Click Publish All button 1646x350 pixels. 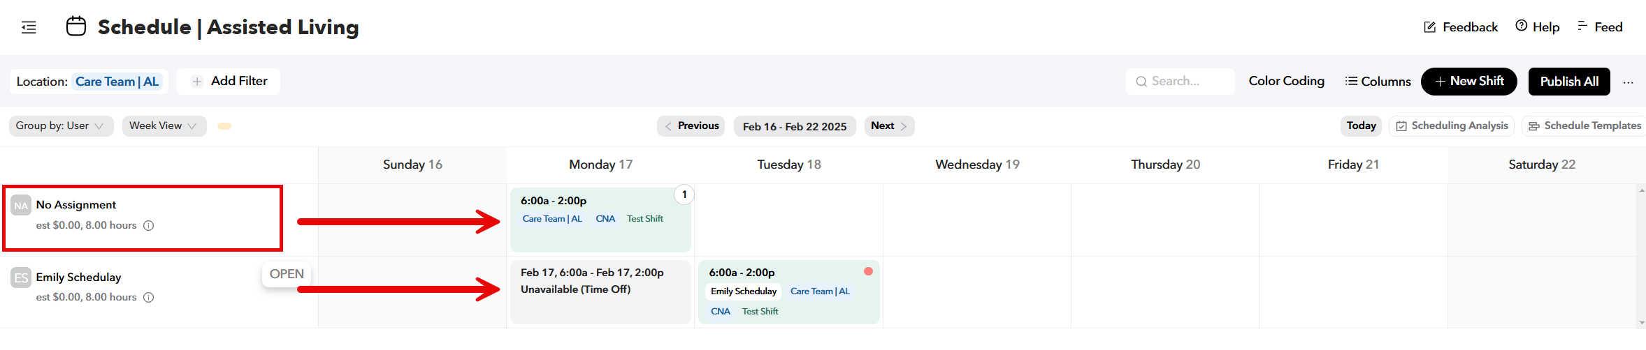point(1569,82)
